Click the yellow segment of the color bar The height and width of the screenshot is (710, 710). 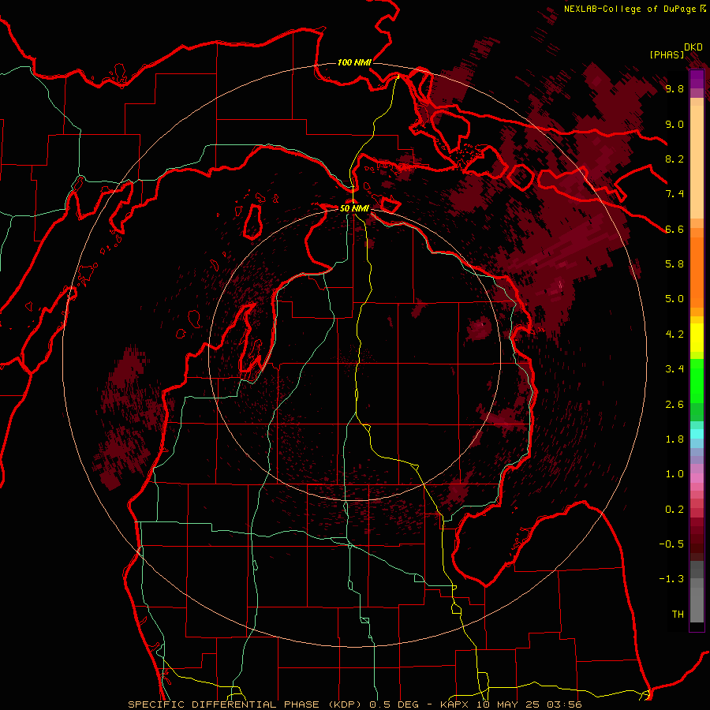[x=697, y=338]
